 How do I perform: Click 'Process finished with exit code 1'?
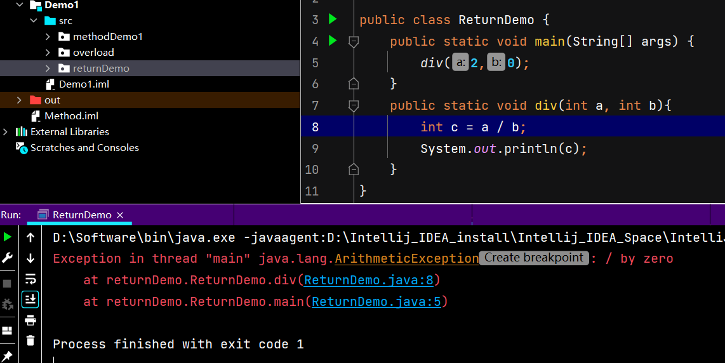178,345
